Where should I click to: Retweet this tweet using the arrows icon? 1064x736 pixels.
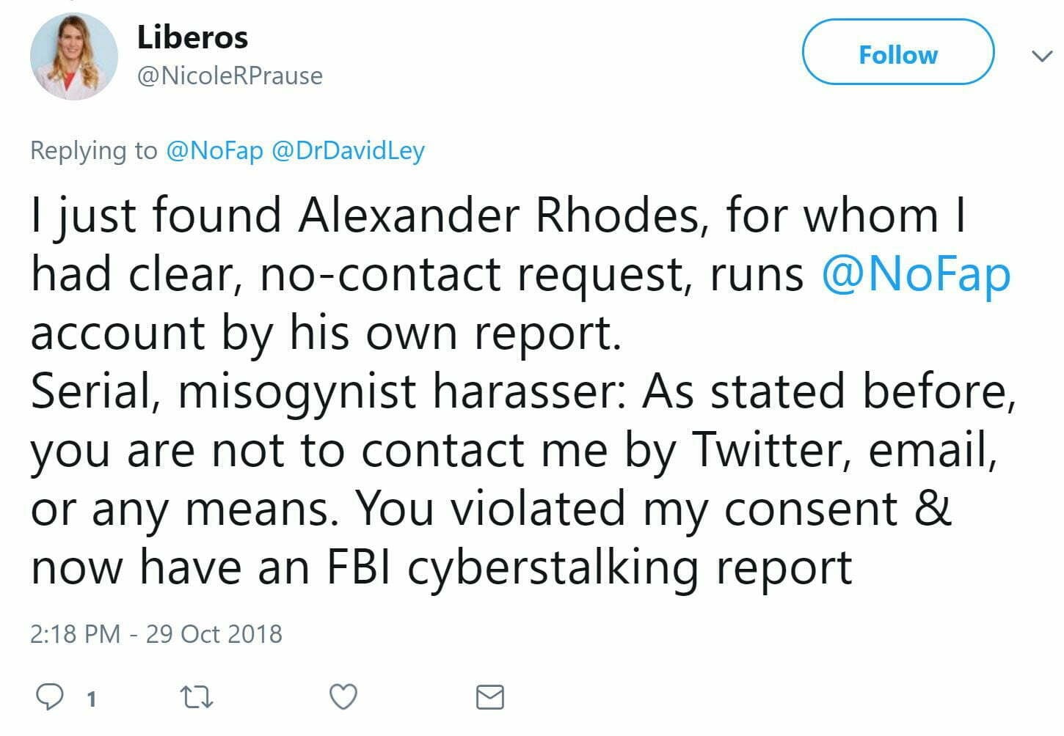click(197, 697)
